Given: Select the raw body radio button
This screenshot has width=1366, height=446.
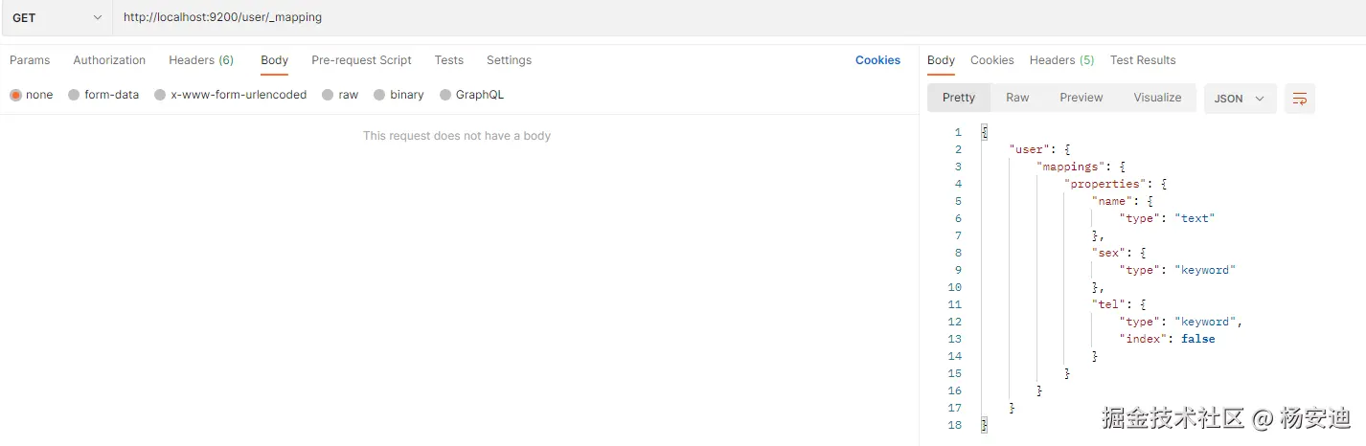Looking at the screenshot, I should pos(329,95).
